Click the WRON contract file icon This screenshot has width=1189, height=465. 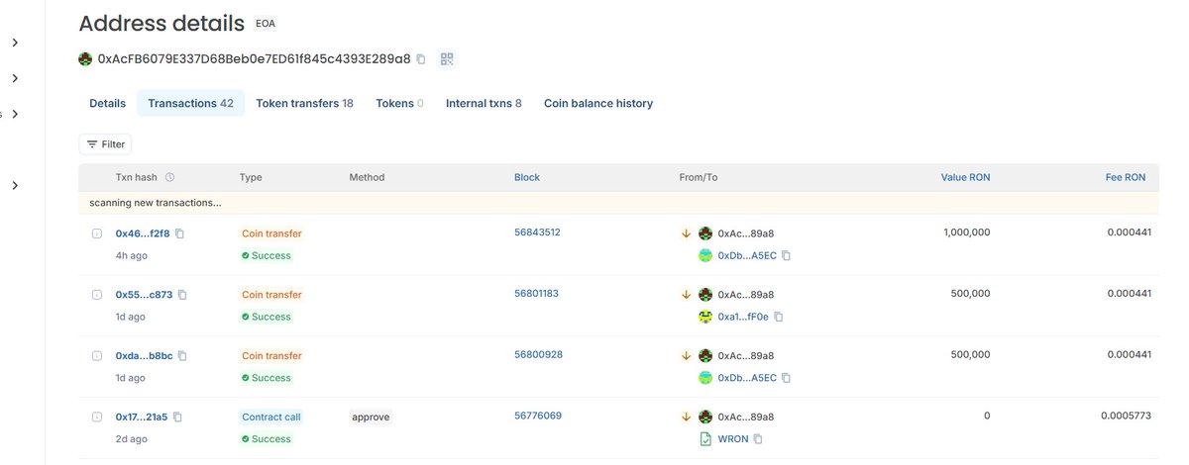(x=705, y=439)
